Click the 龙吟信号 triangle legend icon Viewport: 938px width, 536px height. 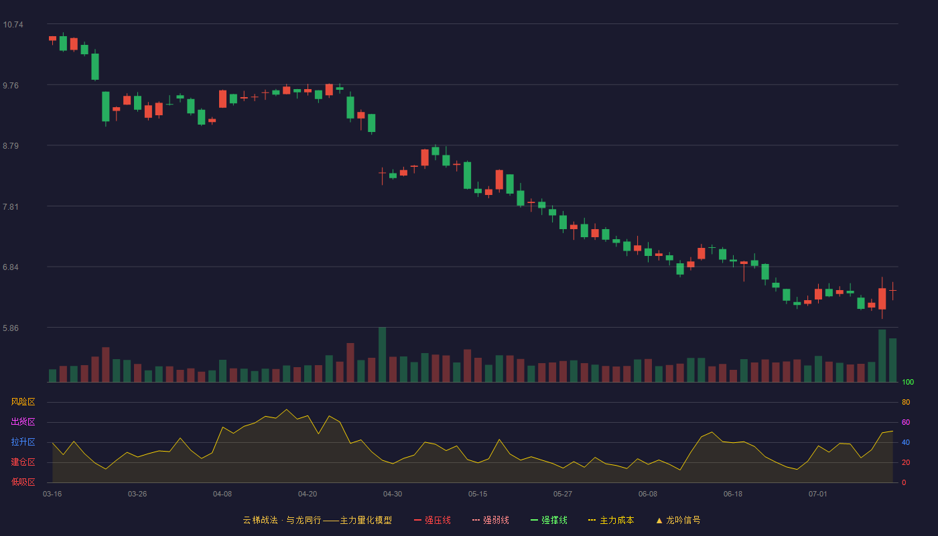tap(659, 520)
